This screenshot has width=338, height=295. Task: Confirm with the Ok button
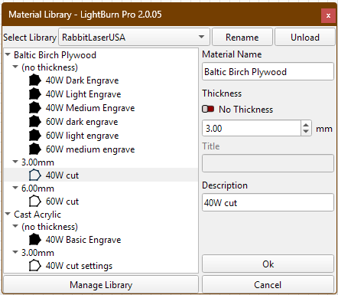pos(268,264)
